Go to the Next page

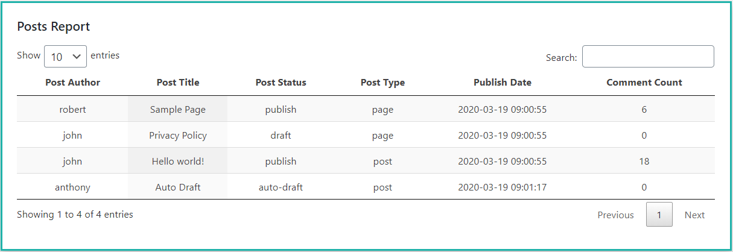coord(694,215)
